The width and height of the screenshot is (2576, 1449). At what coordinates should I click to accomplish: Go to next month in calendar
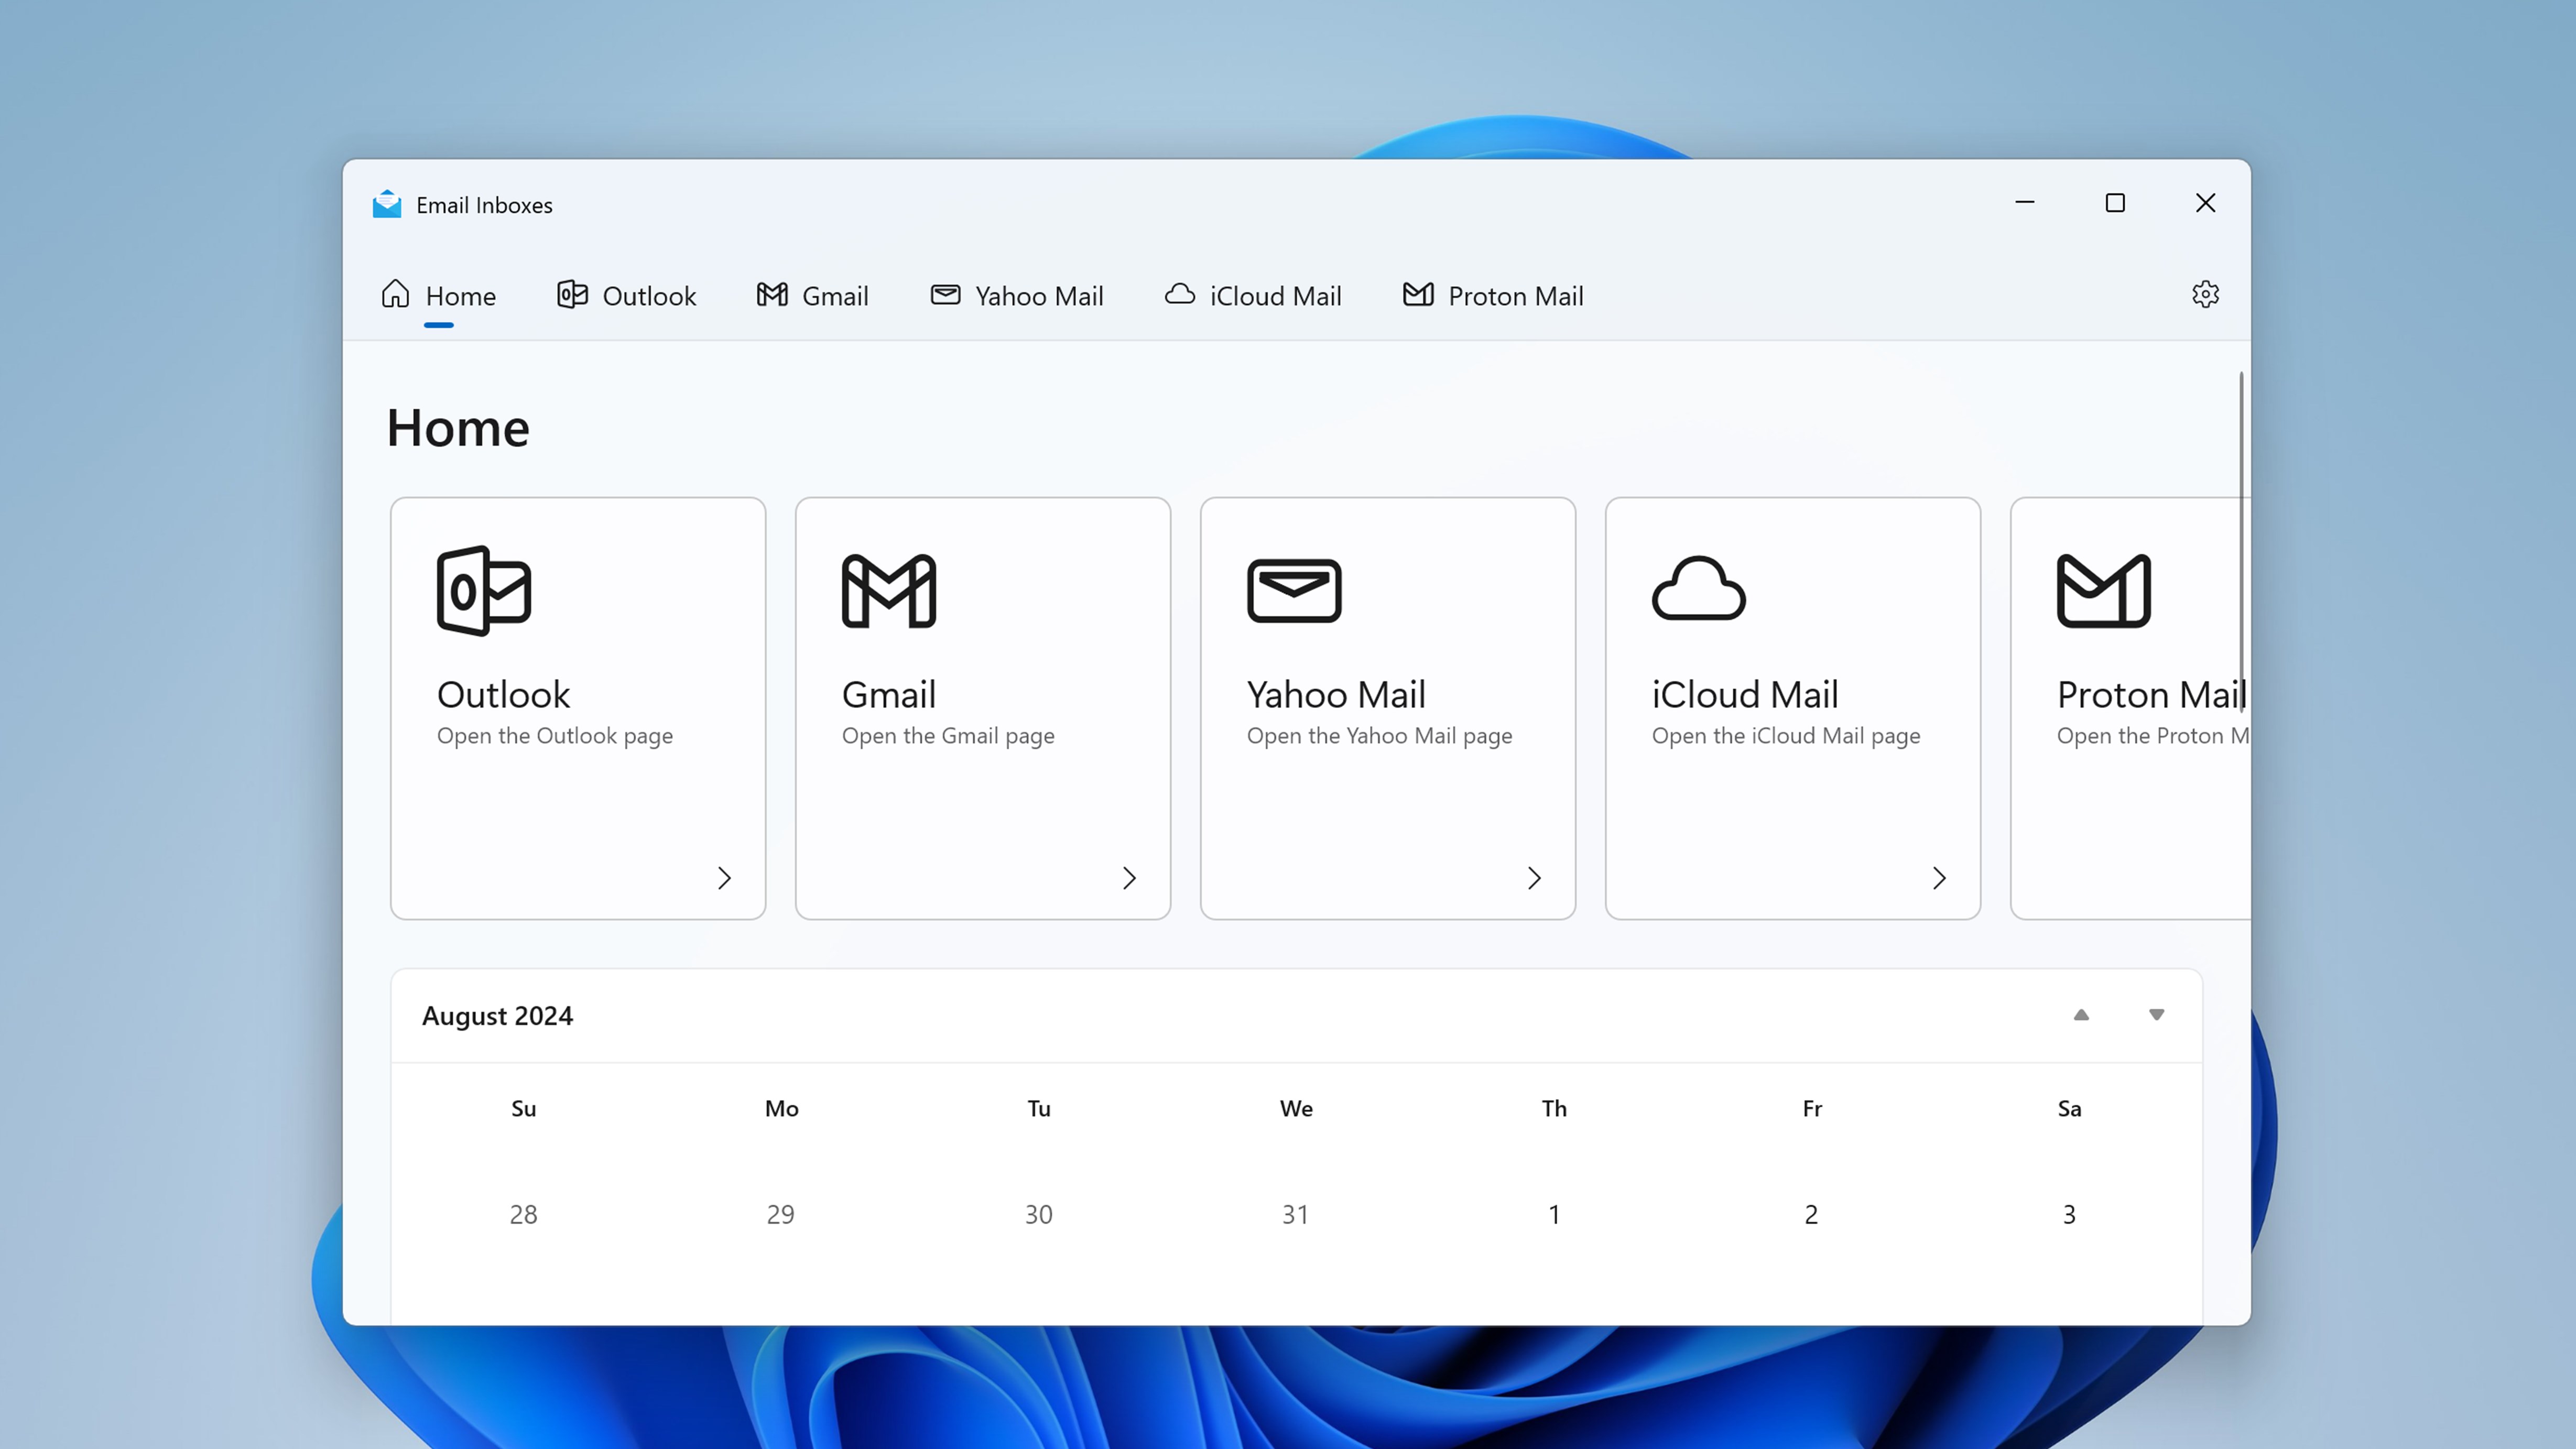pos(2156,1015)
